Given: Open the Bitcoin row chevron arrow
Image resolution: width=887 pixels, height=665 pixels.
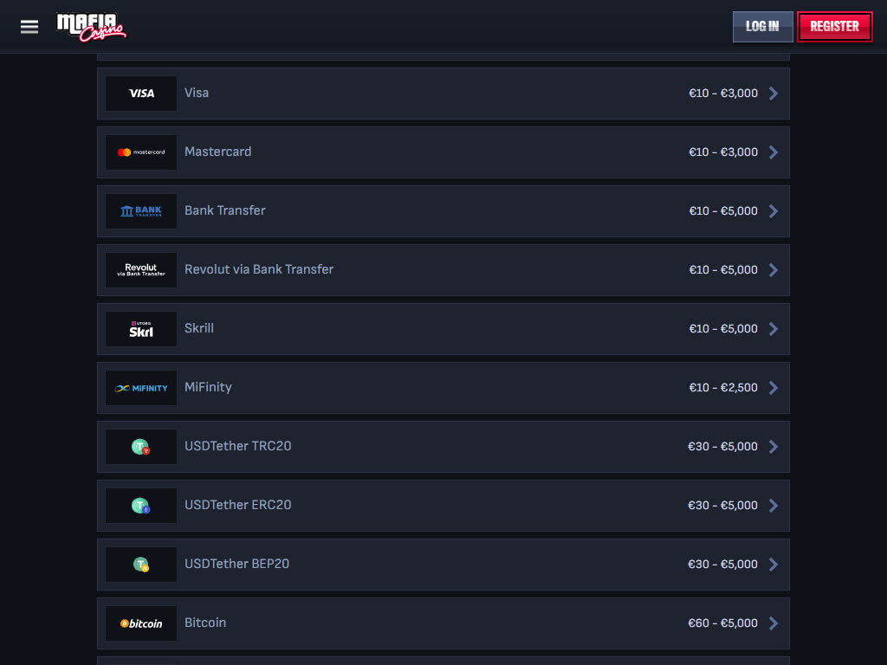Looking at the screenshot, I should tap(774, 623).
